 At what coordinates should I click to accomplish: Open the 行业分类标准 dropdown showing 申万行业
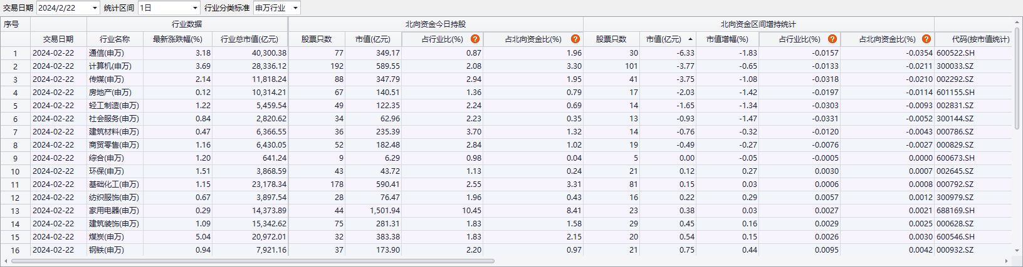click(295, 8)
